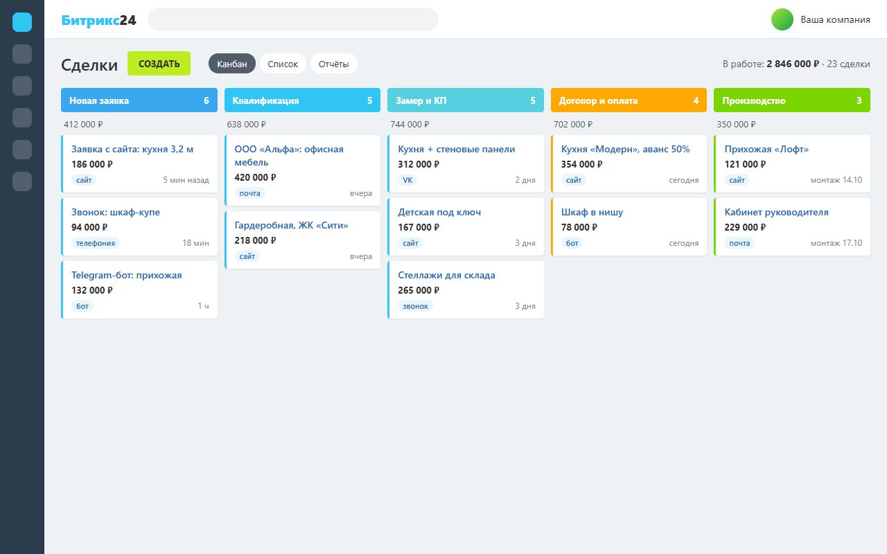Screen dimensions: 887x554
Task: Open the Кабинет руководителя deal card
Action: click(x=792, y=226)
